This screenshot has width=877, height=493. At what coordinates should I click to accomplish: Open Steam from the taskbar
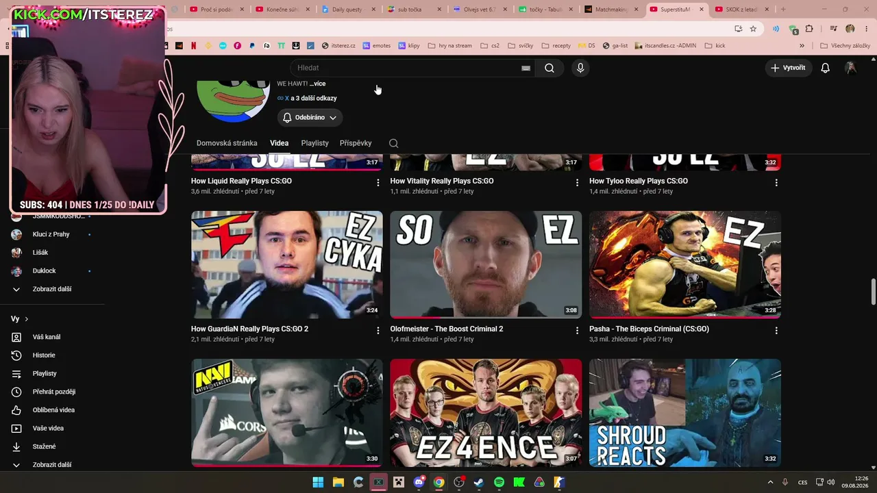(479, 482)
